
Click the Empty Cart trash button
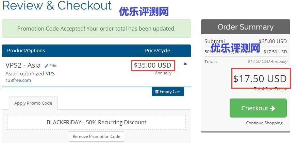pos(168,92)
